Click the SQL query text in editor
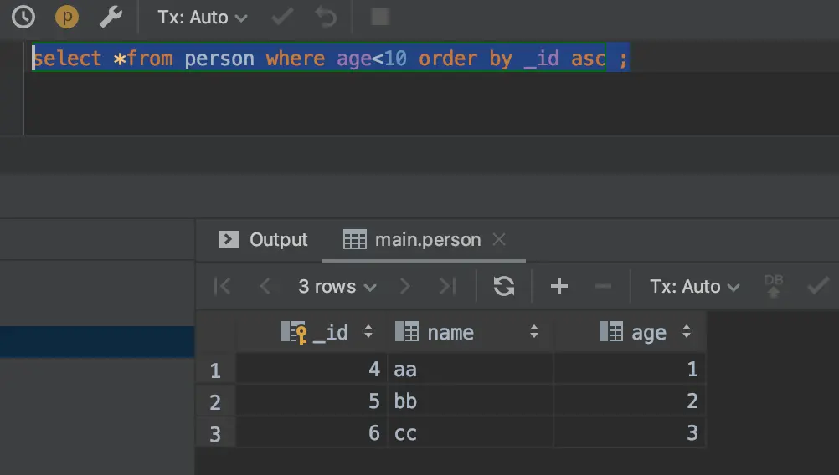Viewport: 839px width, 475px height. [330, 58]
